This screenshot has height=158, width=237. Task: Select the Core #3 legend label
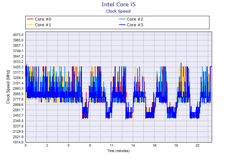(x=135, y=25)
